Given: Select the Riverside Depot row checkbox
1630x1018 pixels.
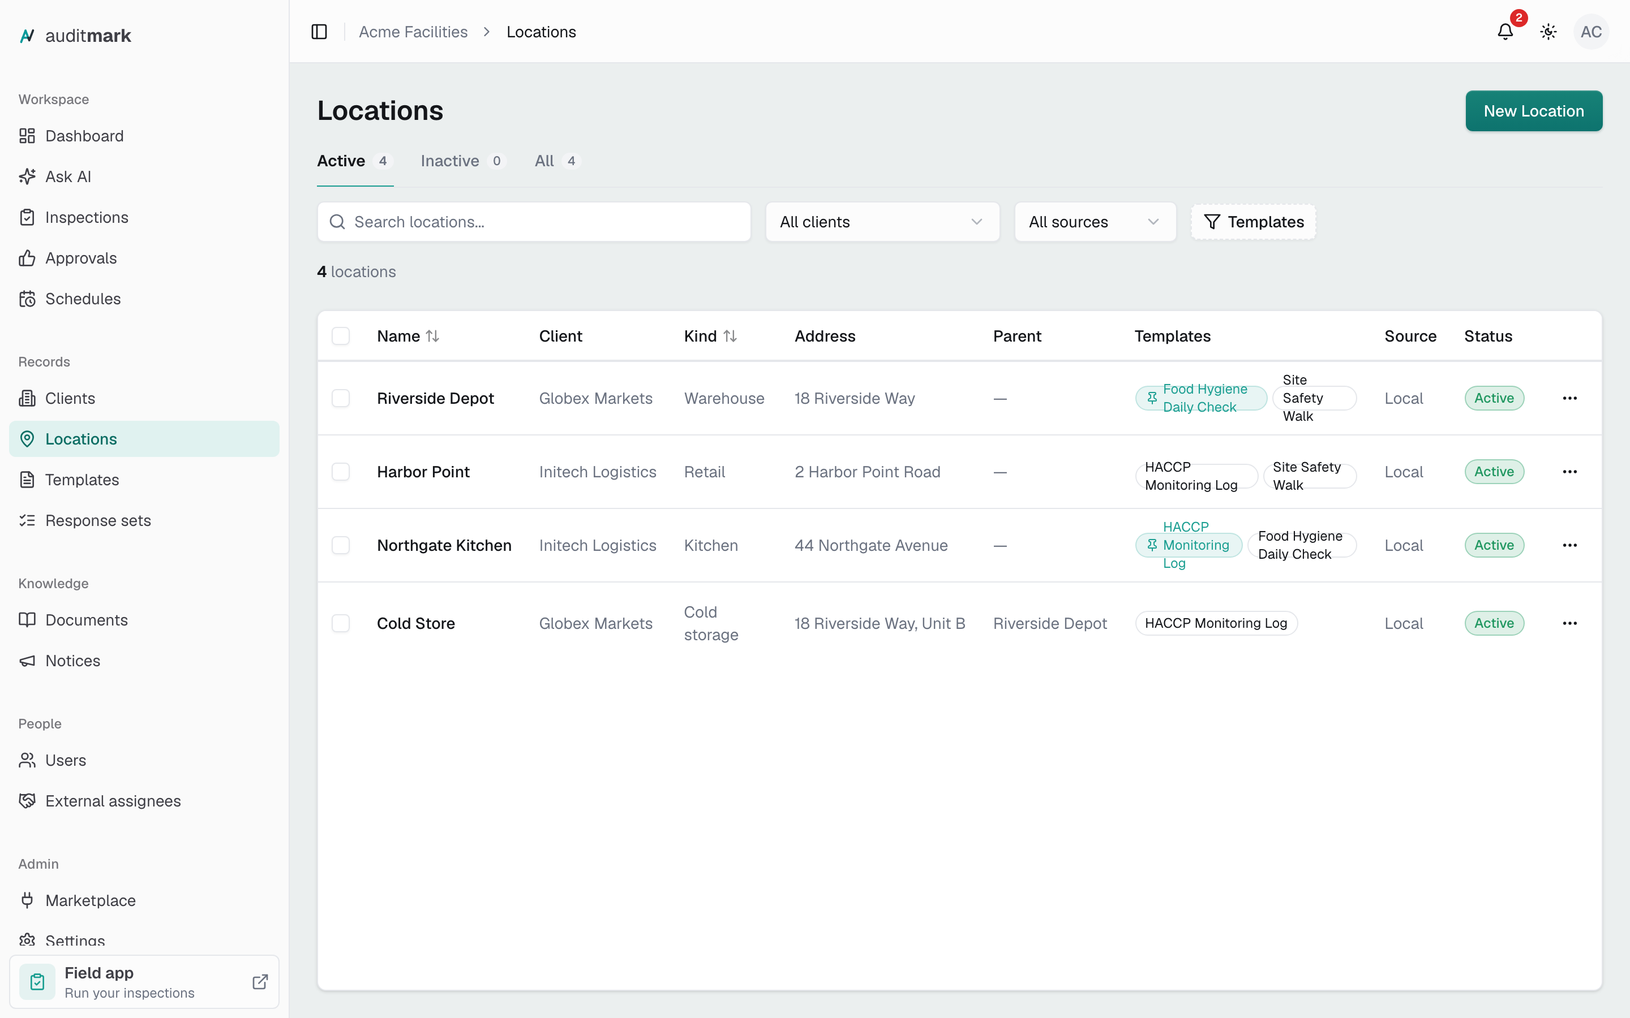Looking at the screenshot, I should click(x=341, y=398).
